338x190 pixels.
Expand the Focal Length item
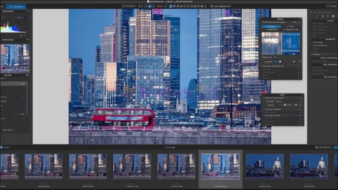click(311, 43)
